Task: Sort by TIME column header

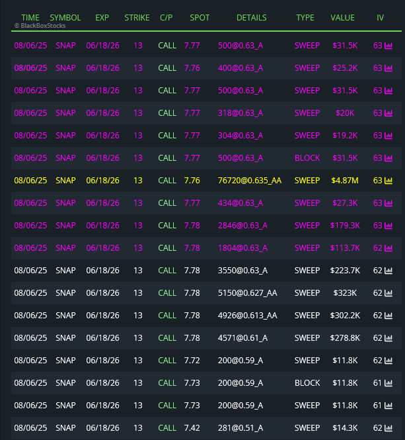Action: 30,18
